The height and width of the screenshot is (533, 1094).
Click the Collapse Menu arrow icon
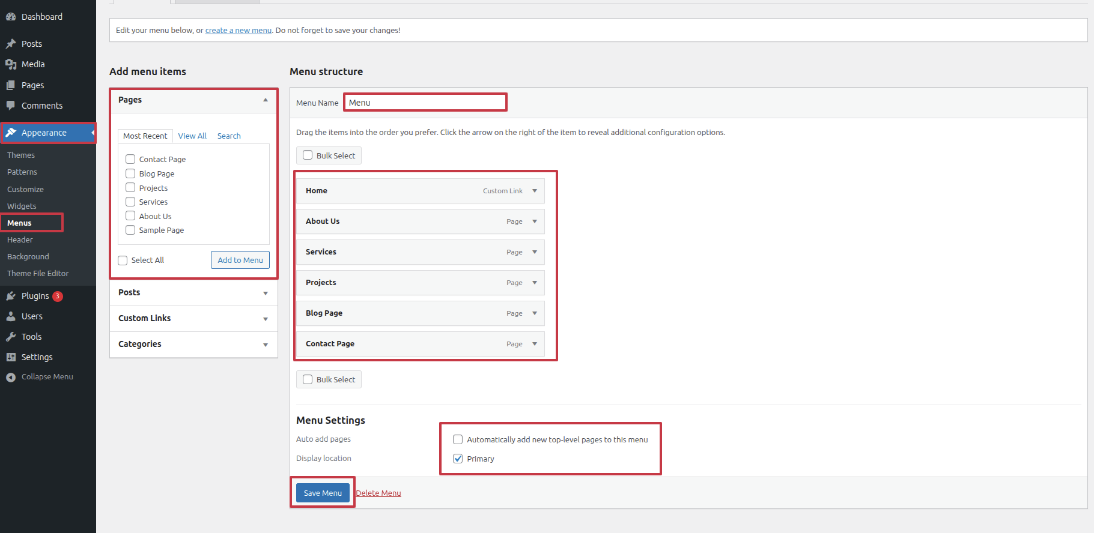tap(11, 377)
